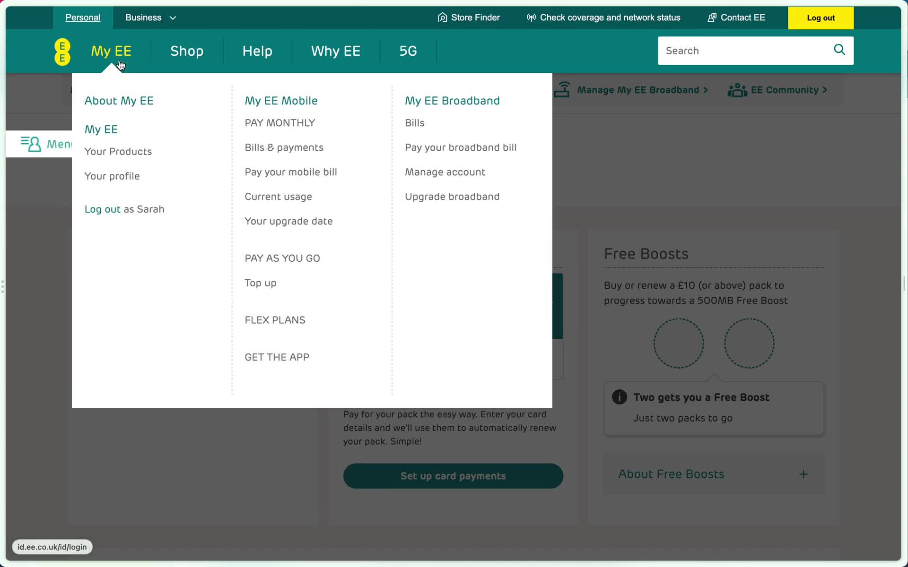Open Top up link
Screen dimensions: 908x567
[x=261, y=283]
